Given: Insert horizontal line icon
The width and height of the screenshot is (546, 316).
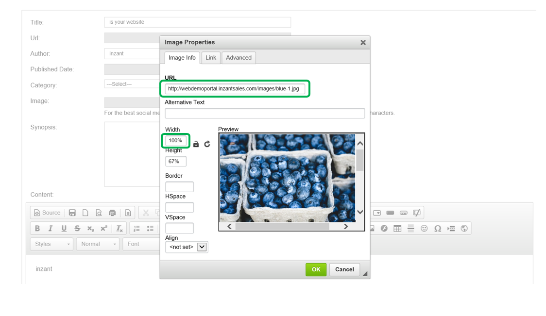Looking at the screenshot, I should point(411,228).
